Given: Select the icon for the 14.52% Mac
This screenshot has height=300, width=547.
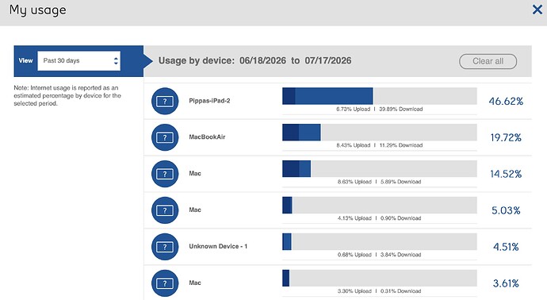Looking at the screenshot, I should pyautogui.click(x=165, y=174).
